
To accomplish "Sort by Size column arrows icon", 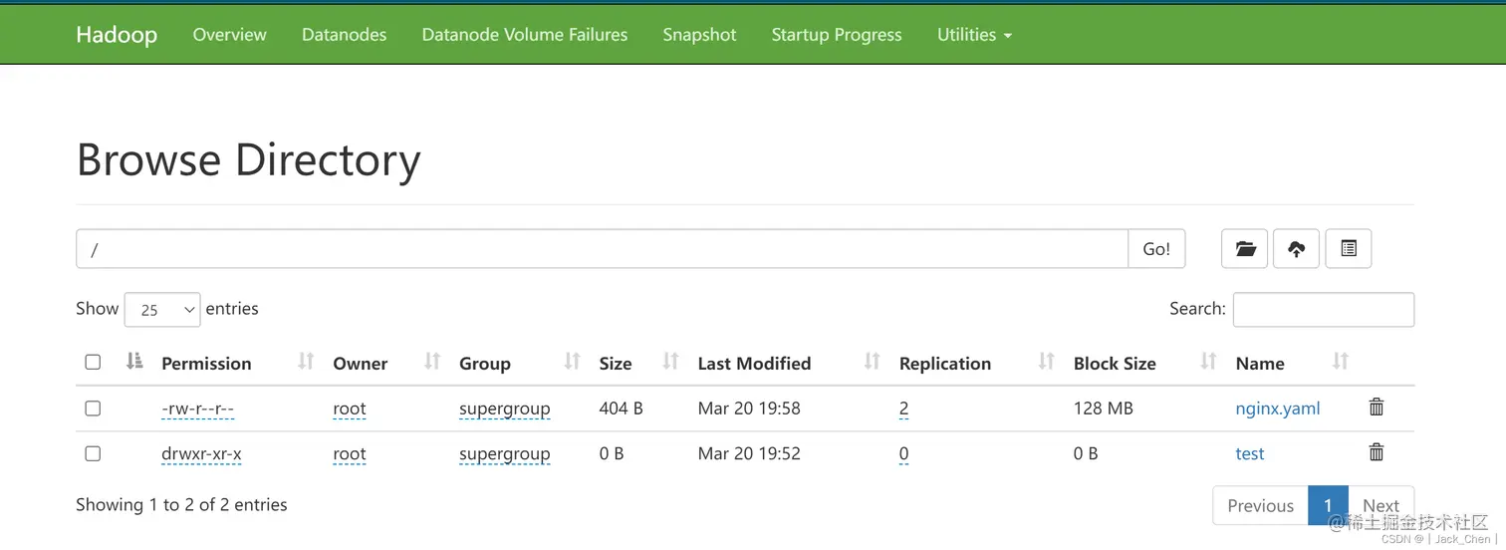I will point(670,362).
